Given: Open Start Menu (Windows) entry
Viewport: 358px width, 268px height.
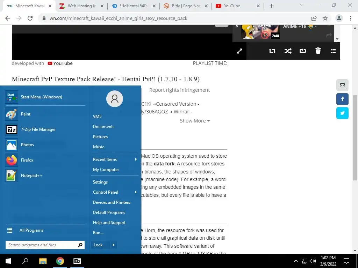Looking at the screenshot, I should (x=45, y=97).
